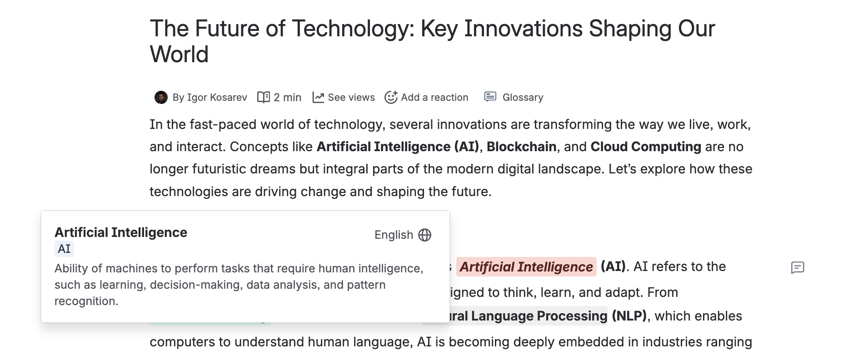Screen dimensions: 848x355
Task: Click the bold "Cloud Computing" text
Action: (x=645, y=147)
